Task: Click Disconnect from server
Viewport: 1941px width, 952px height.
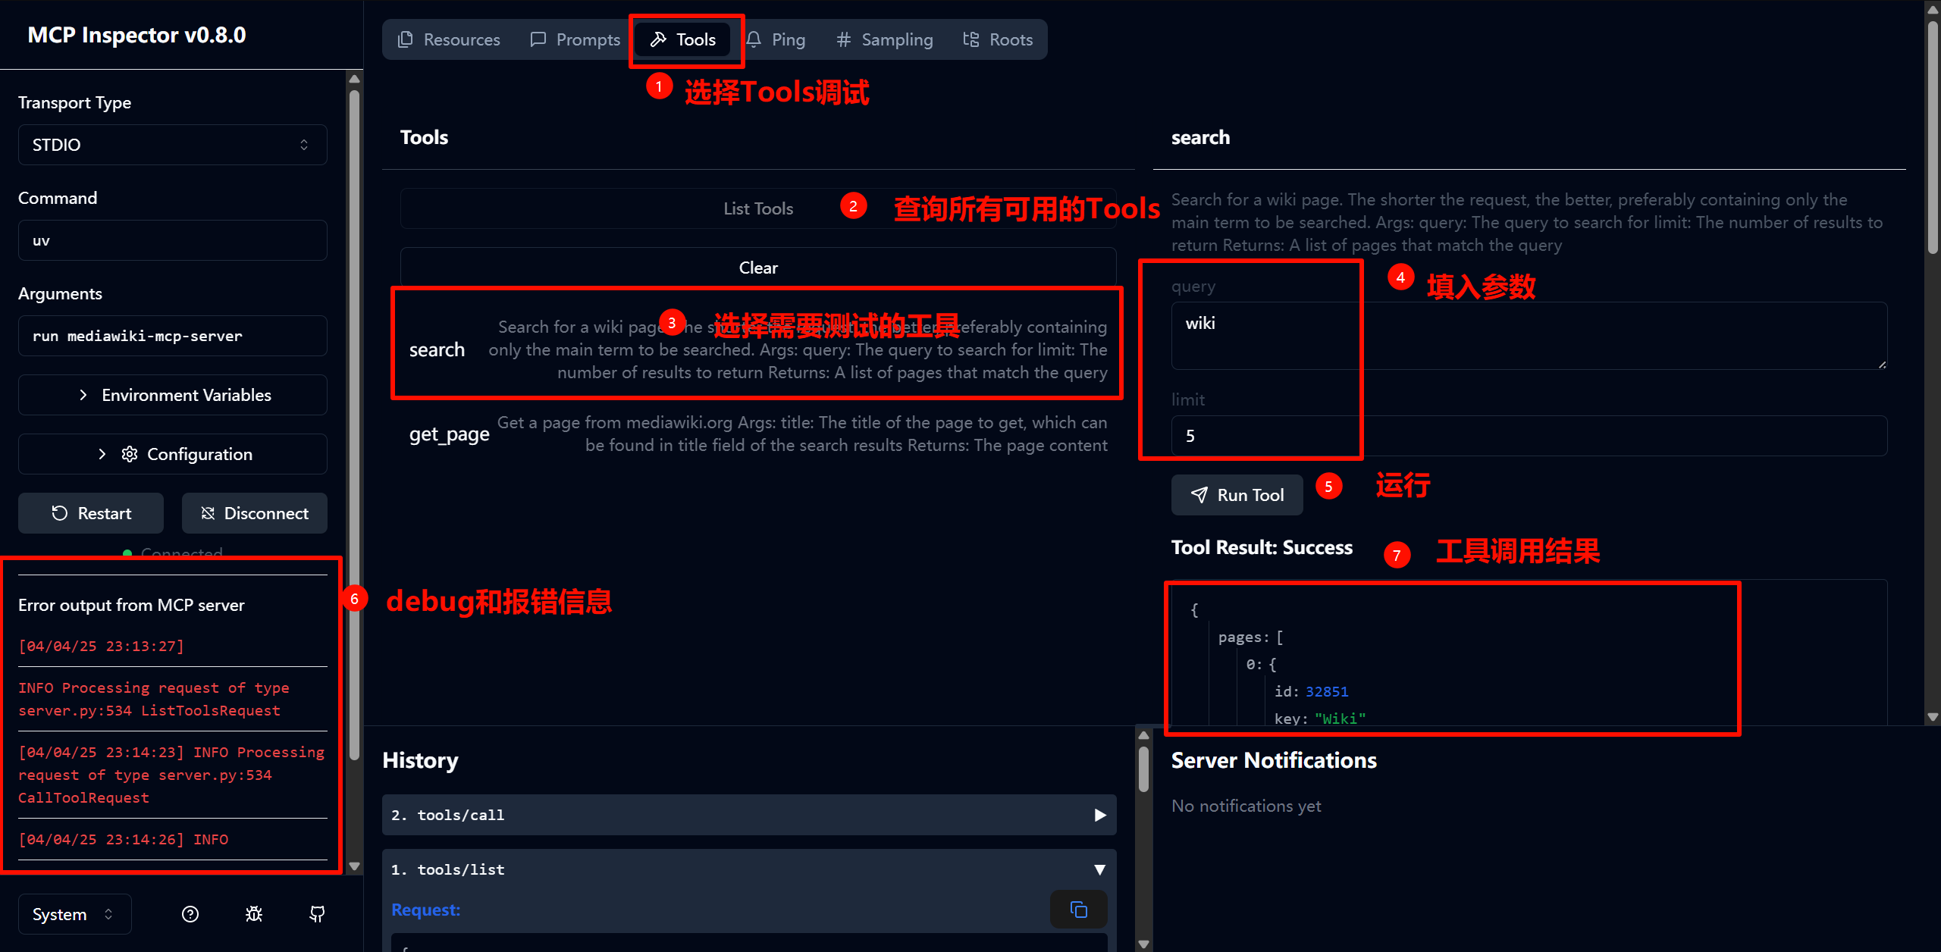Action: pyautogui.click(x=255, y=513)
